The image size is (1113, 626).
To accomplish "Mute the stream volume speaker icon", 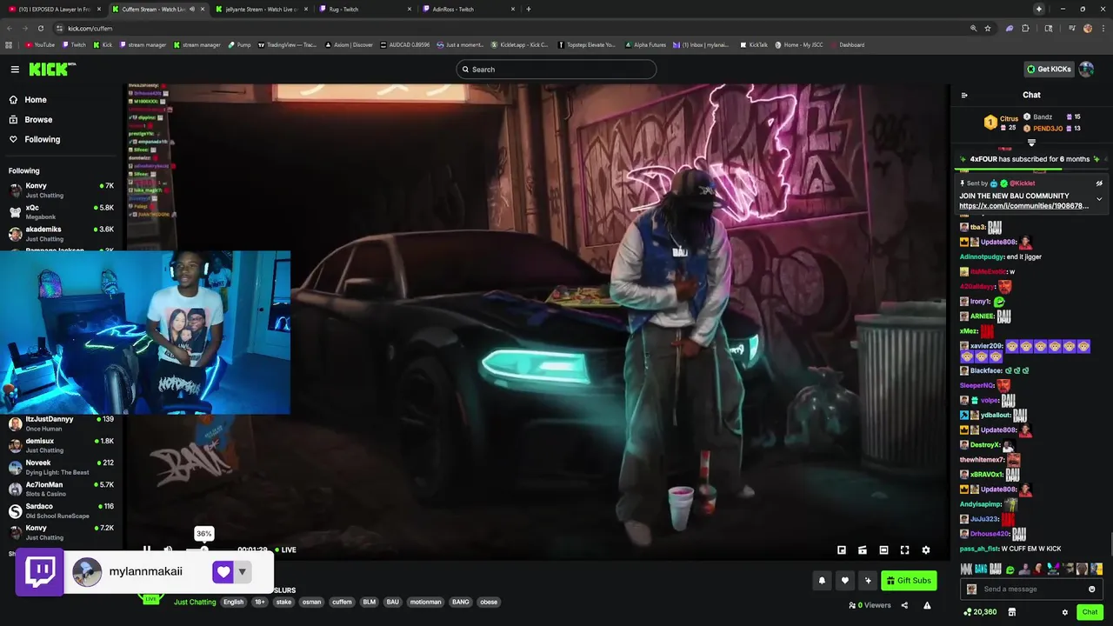I will point(168,549).
